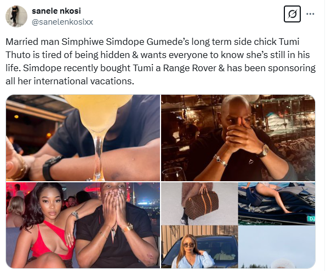Open the pale sky picture at bottom right
This screenshot has height=271, width=326.
277,247
